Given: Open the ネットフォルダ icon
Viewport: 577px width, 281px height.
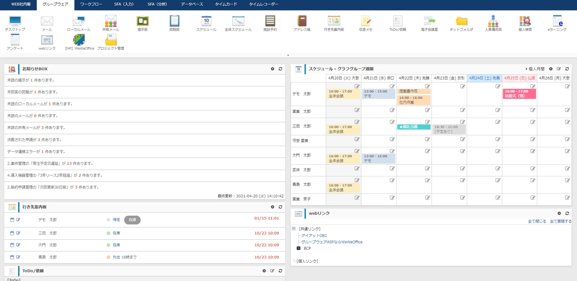Looking at the screenshot, I should click(x=461, y=23).
